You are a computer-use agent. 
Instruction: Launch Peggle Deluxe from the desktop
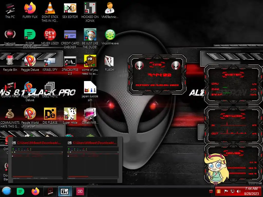point(30,63)
